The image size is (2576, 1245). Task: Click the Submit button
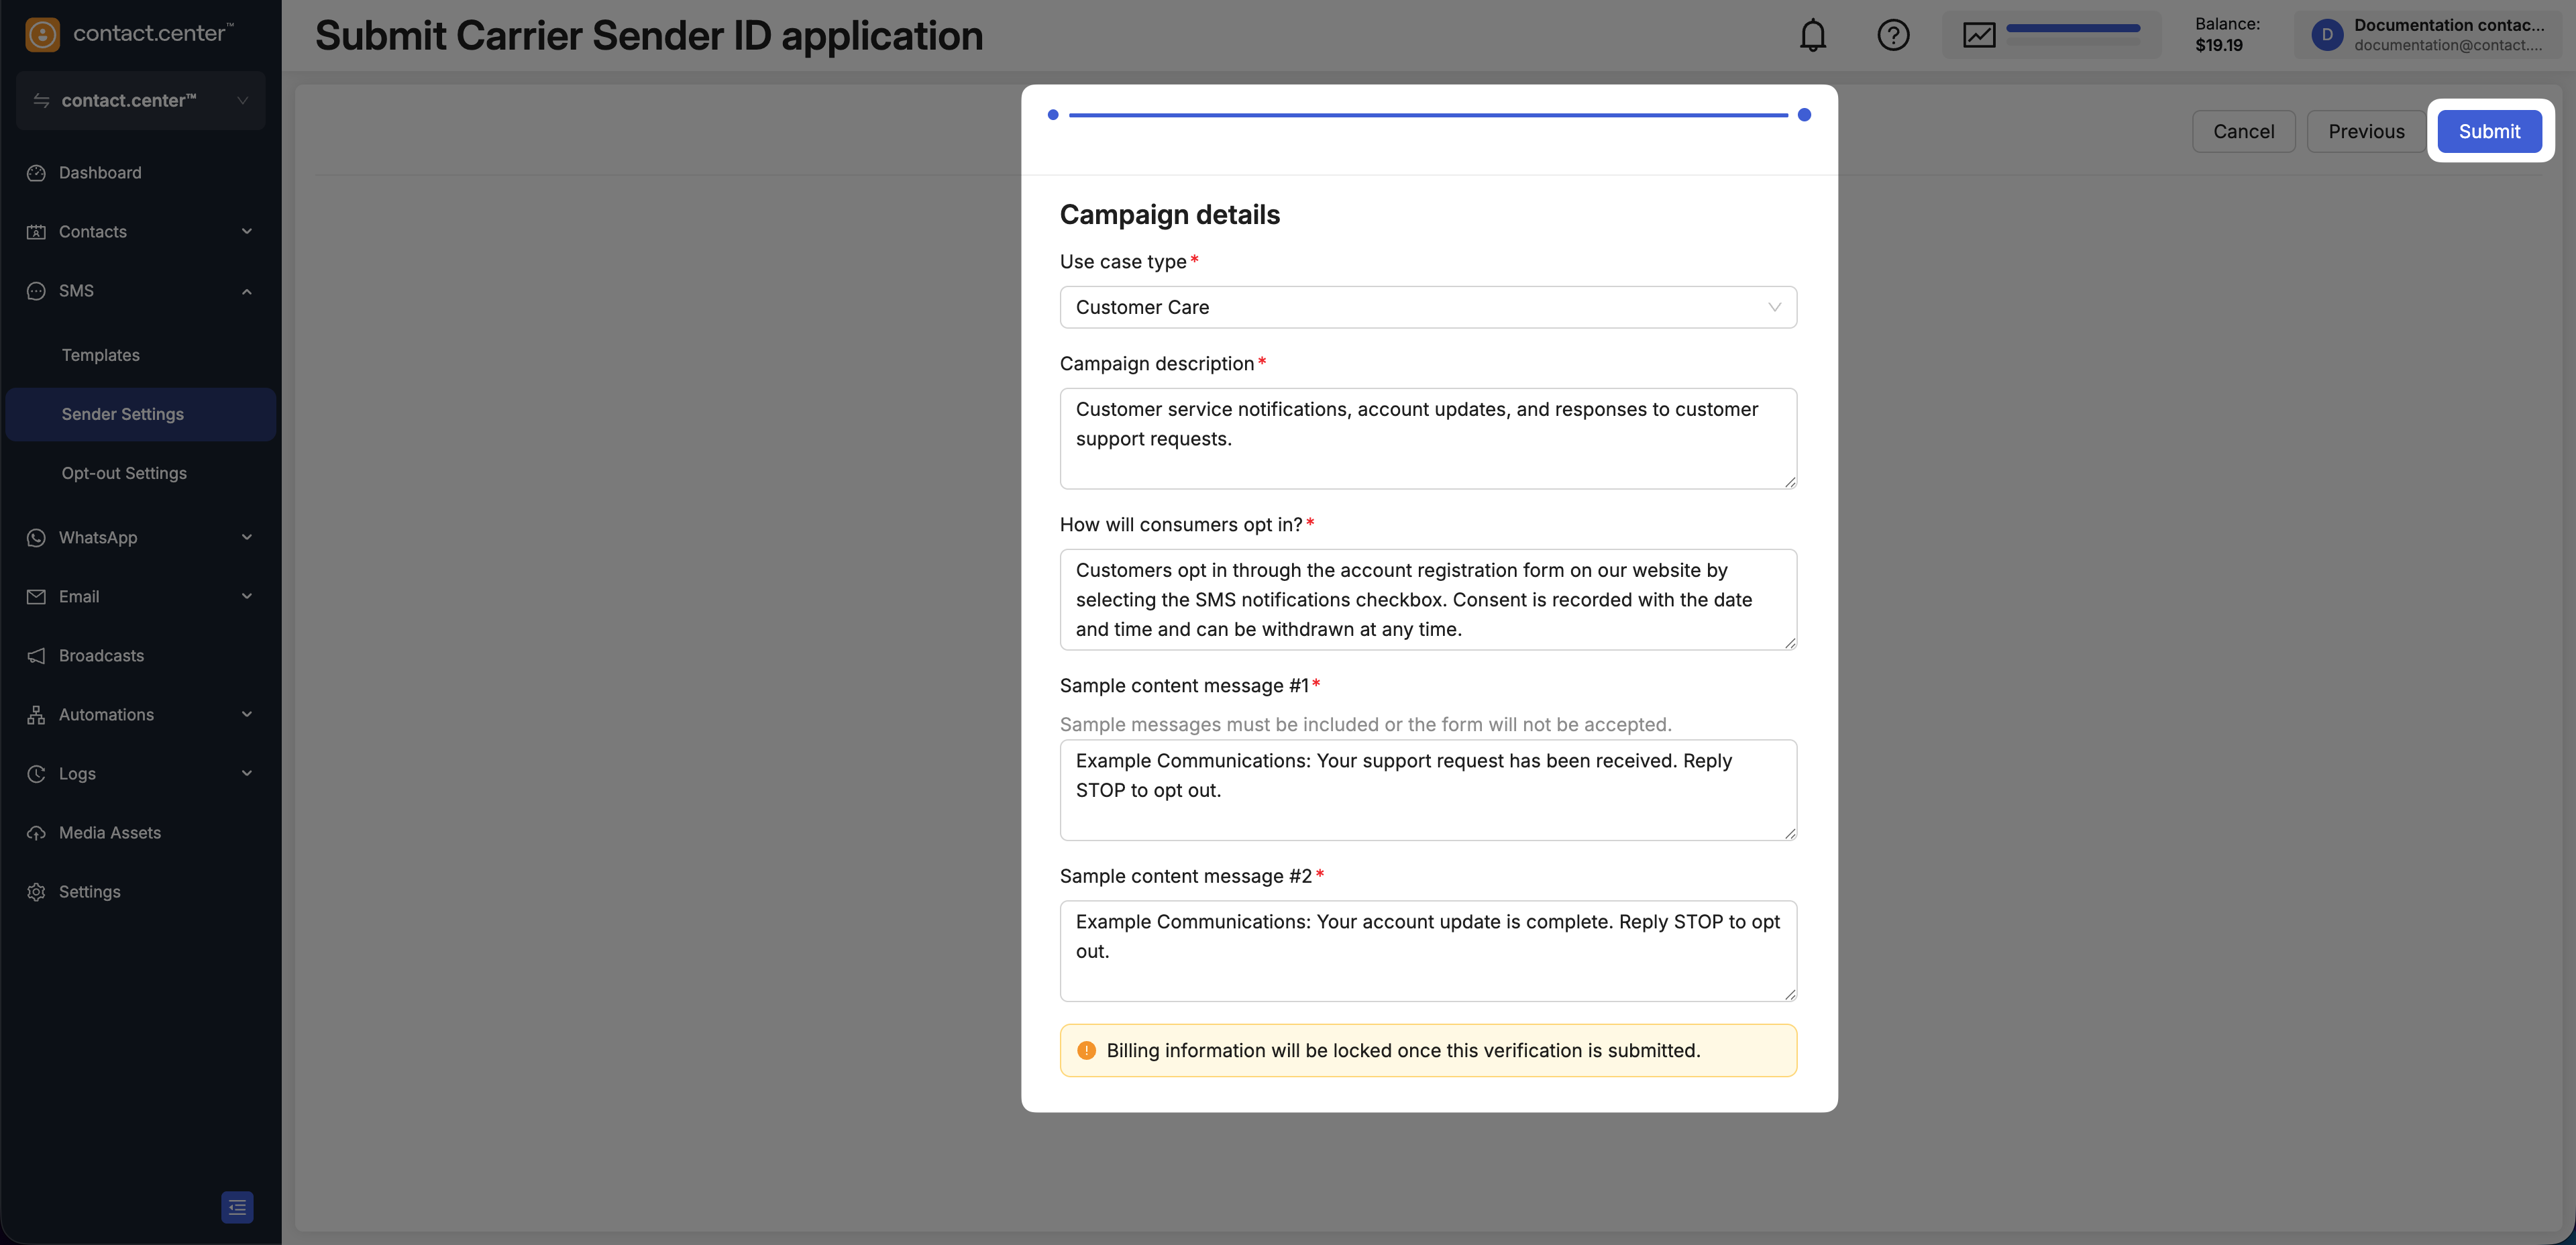[x=2489, y=131]
